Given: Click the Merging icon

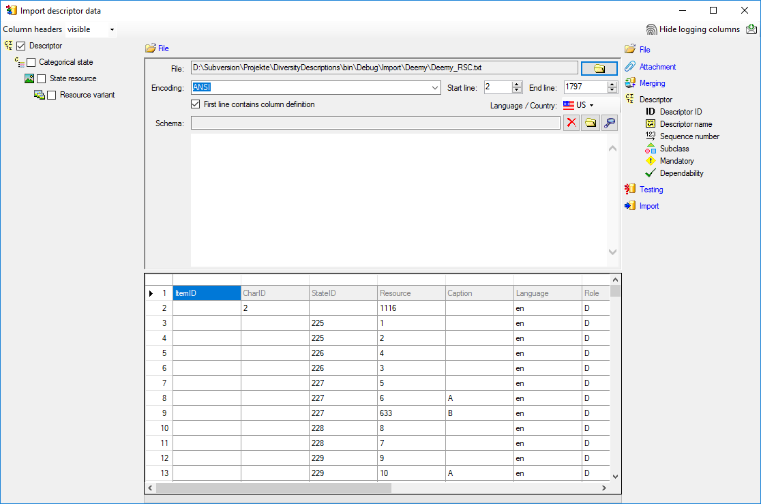Looking at the screenshot, I should (630, 83).
